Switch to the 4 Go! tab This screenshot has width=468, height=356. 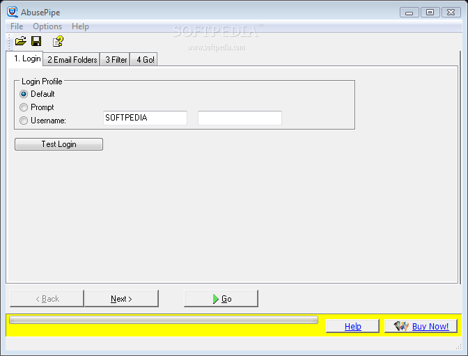coord(144,60)
